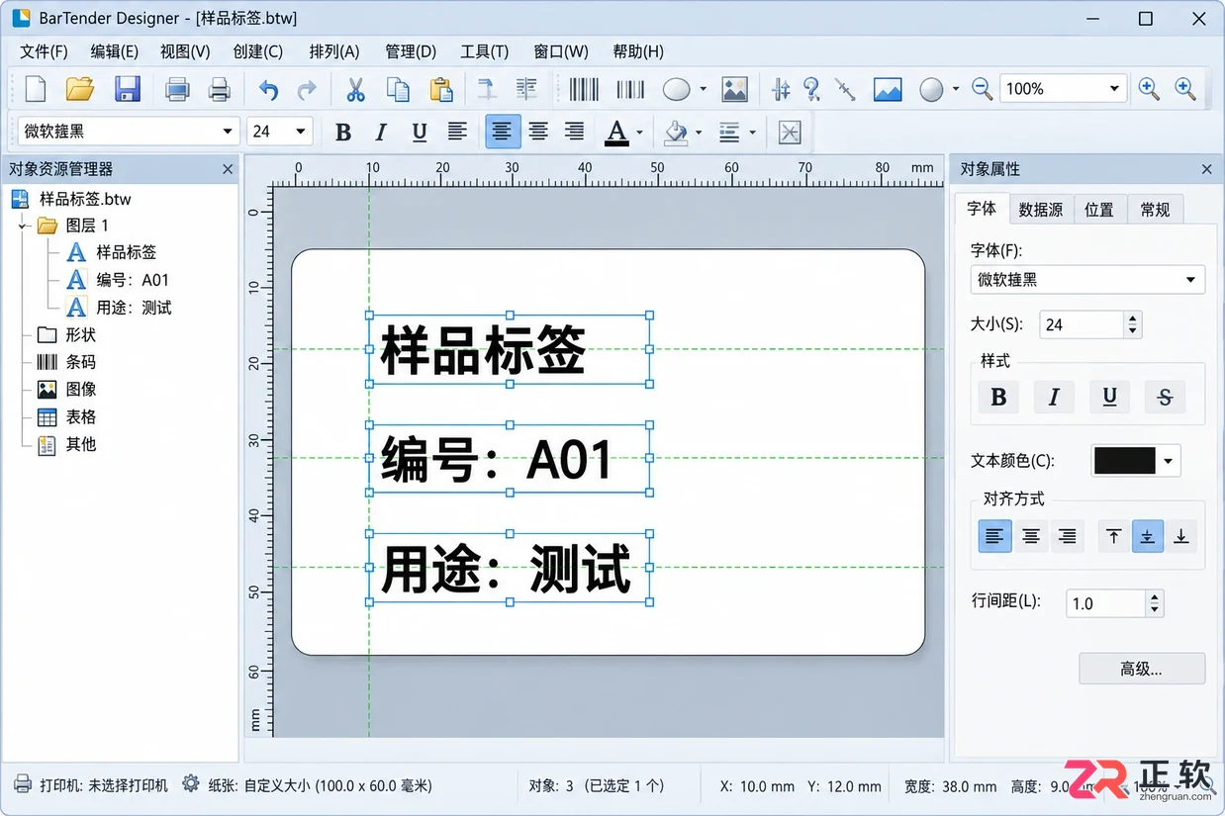Open the font color dropdown arrow in toolbar
This screenshot has height=816, width=1225.
pos(640,133)
